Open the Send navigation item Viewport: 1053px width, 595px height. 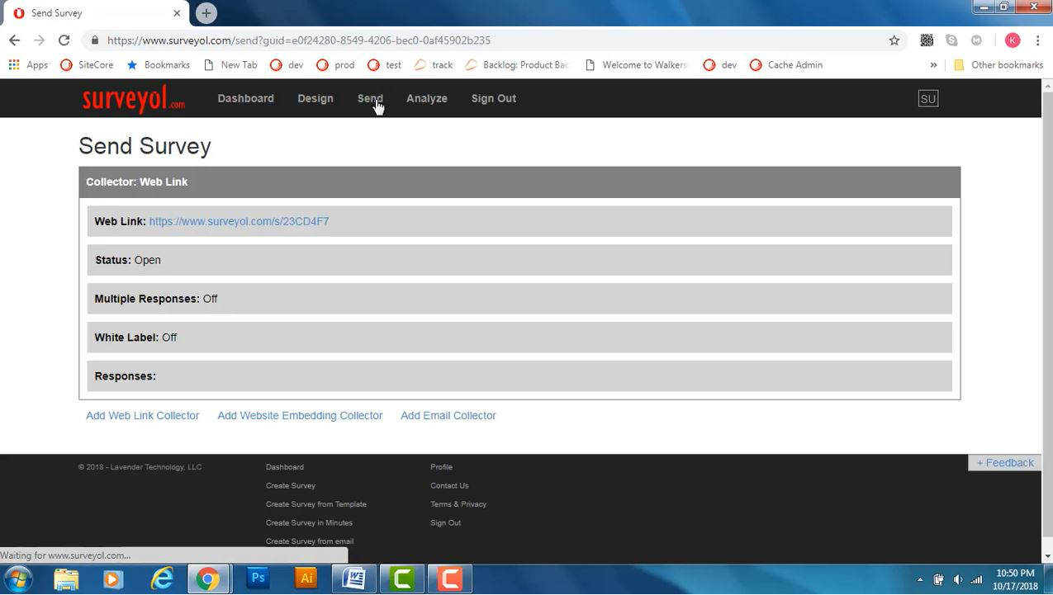tap(370, 98)
